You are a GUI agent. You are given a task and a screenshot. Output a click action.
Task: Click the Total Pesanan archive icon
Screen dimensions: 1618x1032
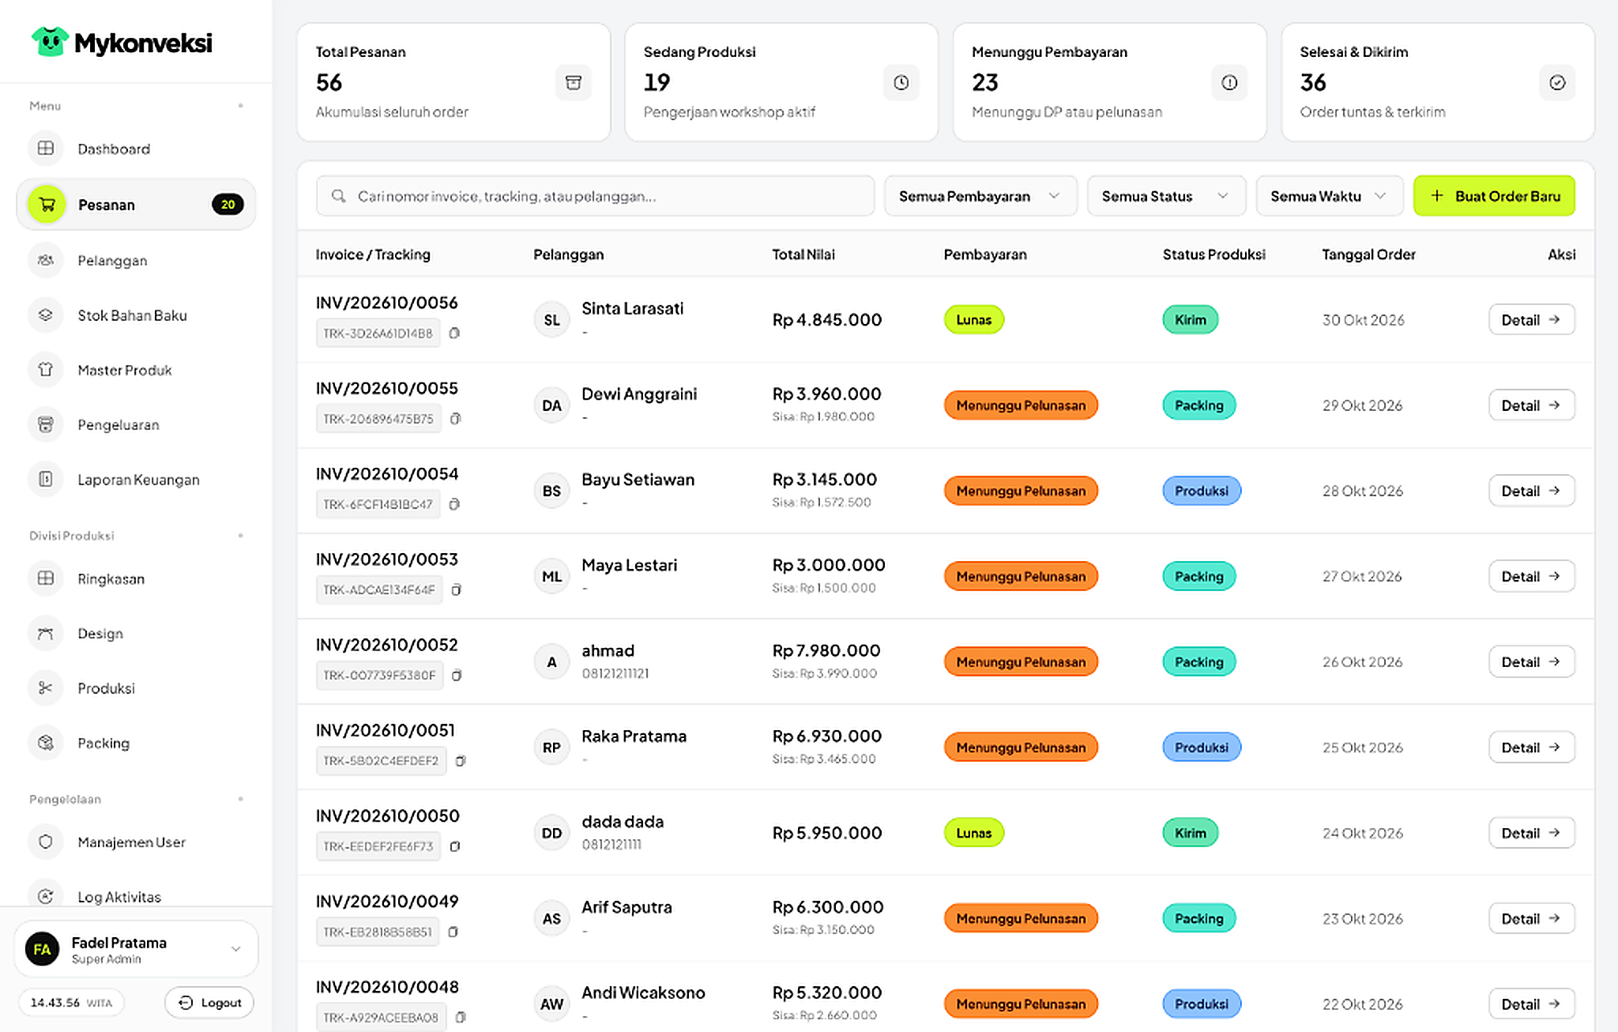574,82
